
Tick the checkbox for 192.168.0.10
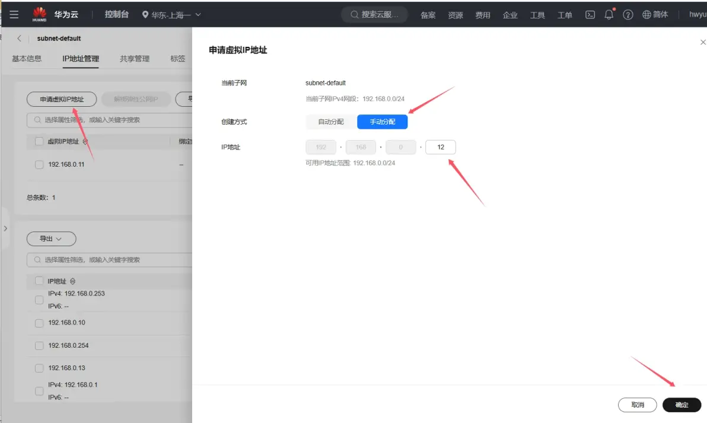point(39,323)
